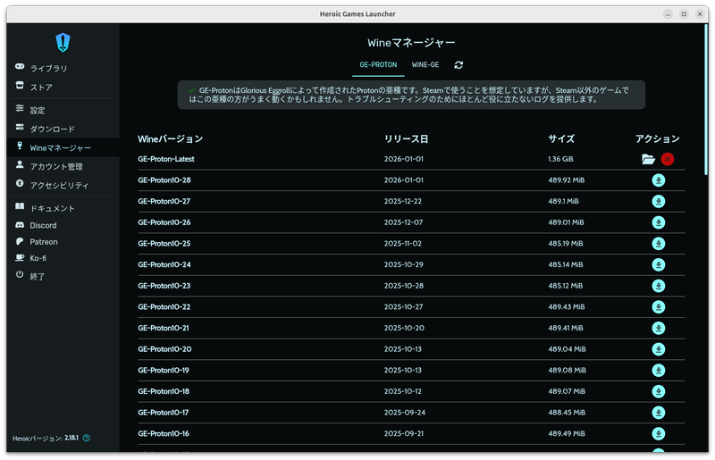Maximize the Heroic Games Launcher window
This screenshot has width=715, height=460.
(x=684, y=14)
